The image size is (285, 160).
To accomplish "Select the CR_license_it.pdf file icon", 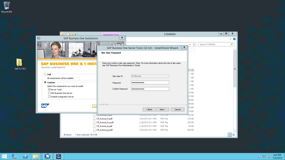I will [94, 126].
